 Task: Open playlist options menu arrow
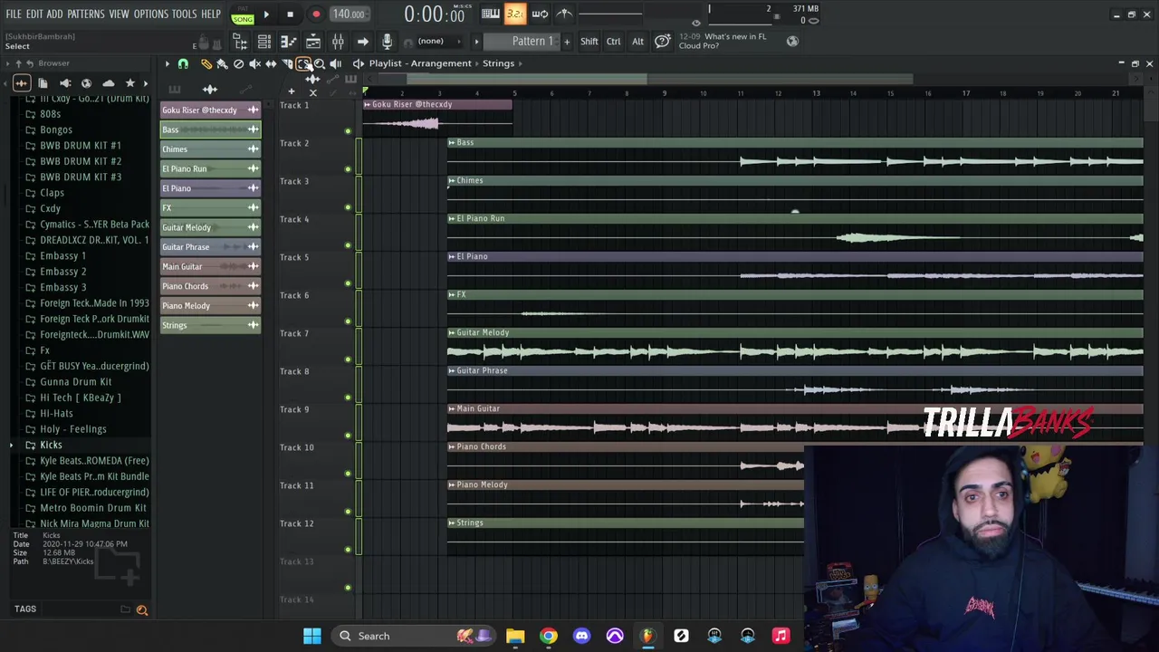click(x=167, y=63)
